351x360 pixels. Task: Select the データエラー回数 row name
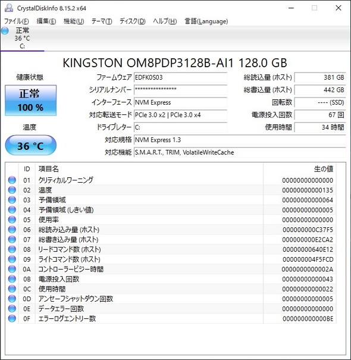coord(61,309)
